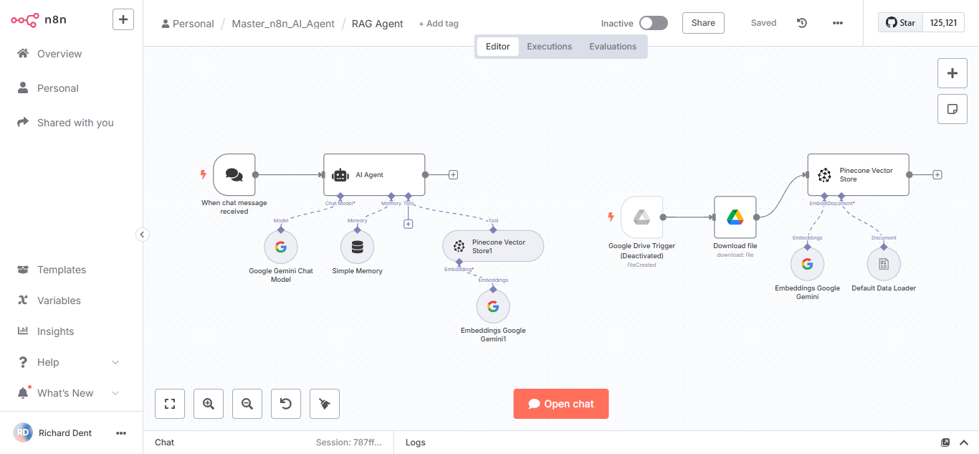This screenshot has width=979, height=454.
Task: Select the AI Agent node
Action: pyautogui.click(x=374, y=174)
